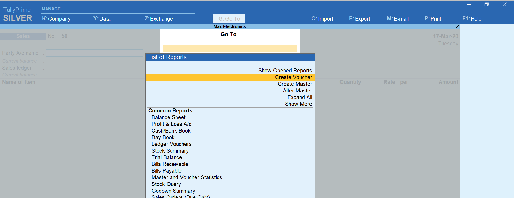
Task: Expand all report categories with Expand All
Action: 300,97
